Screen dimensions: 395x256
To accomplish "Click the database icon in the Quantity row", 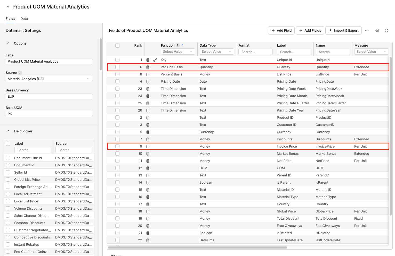I will (x=148, y=67).
